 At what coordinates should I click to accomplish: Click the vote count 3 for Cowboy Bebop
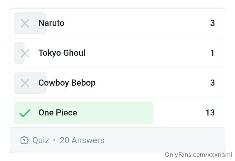212,83
